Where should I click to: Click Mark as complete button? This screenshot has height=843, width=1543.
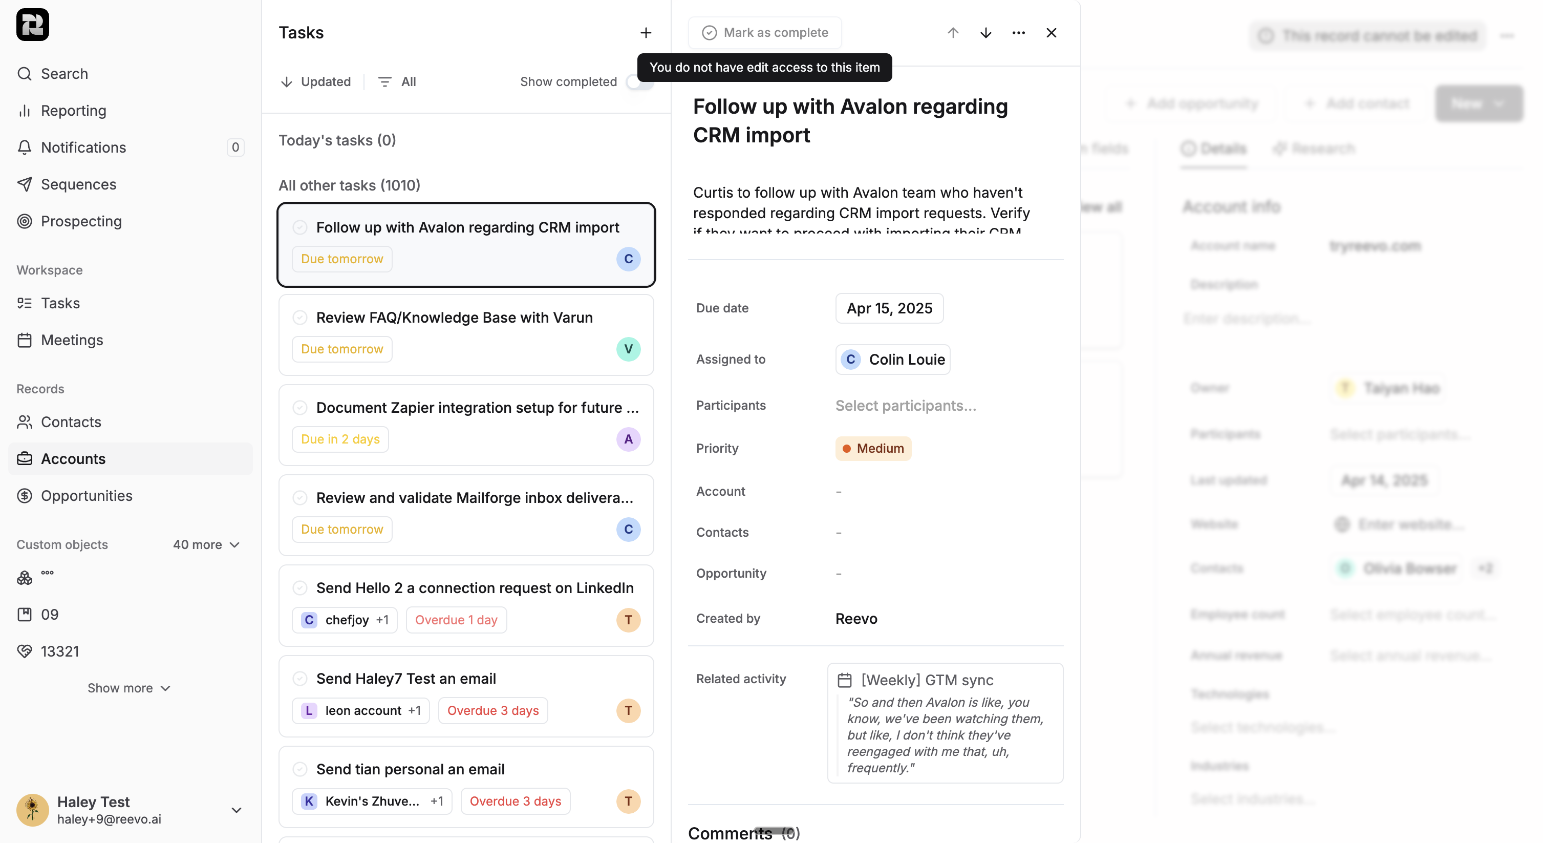pos(764,33)
